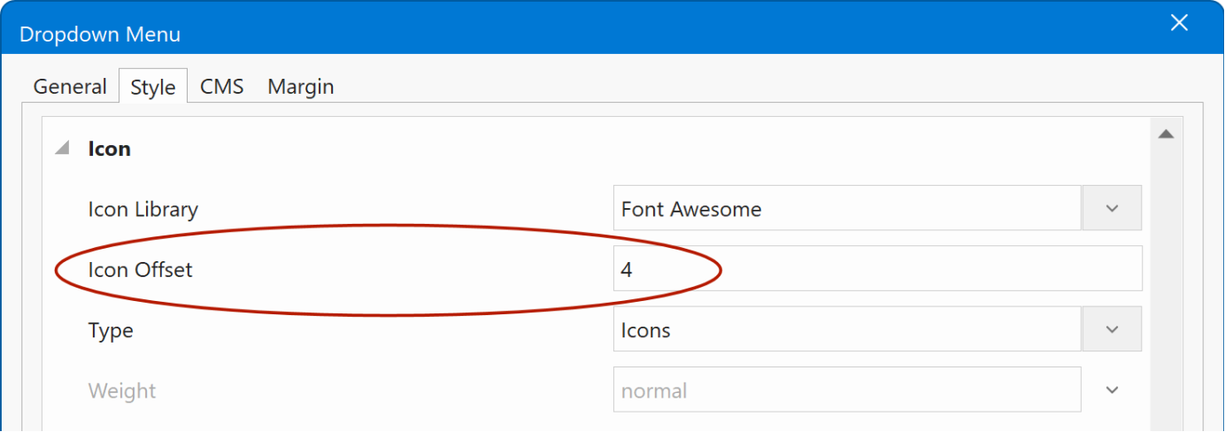Click the Weight dropdown chevron

click(1112, 390)
